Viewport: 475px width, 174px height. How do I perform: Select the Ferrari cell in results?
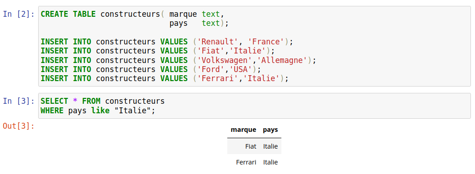pos(246,162)
